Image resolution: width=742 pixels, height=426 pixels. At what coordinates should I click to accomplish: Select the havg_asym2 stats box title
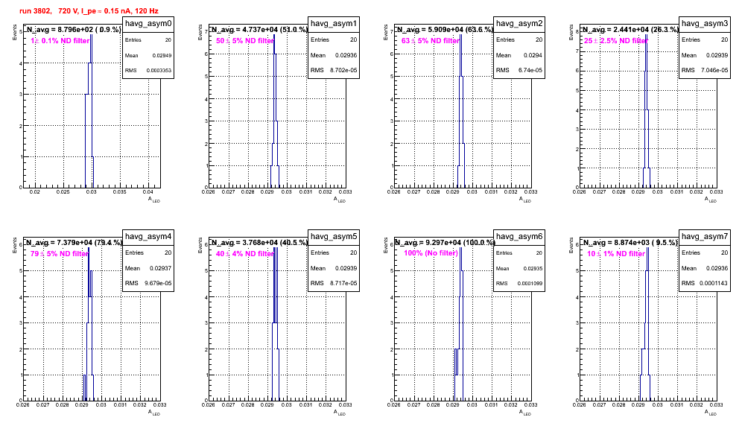point(519,23)
